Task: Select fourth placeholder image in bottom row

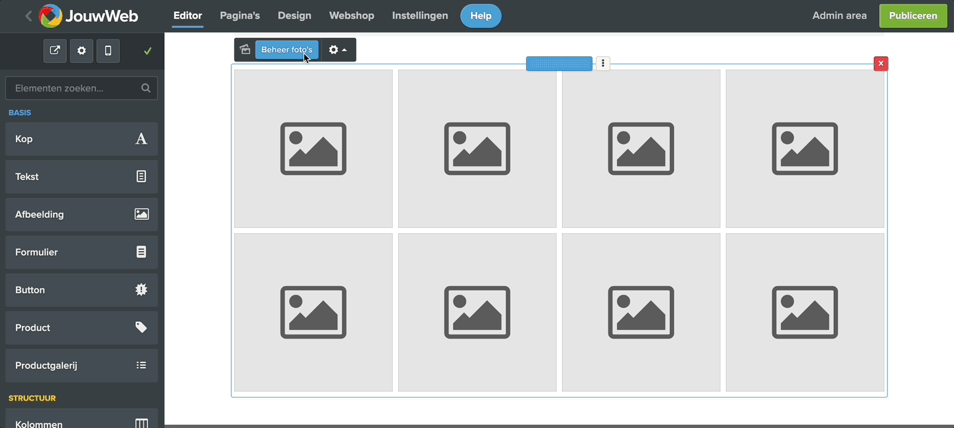Action: click(805, 312)
